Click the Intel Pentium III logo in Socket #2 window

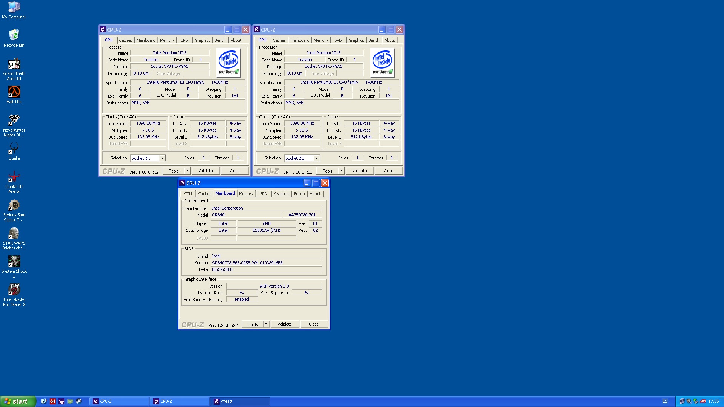pyautogui.click(x=382, y=63)
